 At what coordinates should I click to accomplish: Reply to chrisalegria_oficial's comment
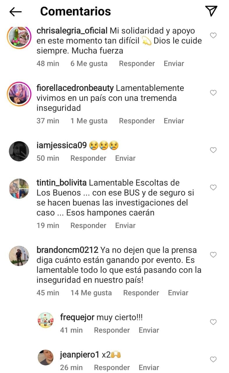pyautogui.click(x=137, y=64)
